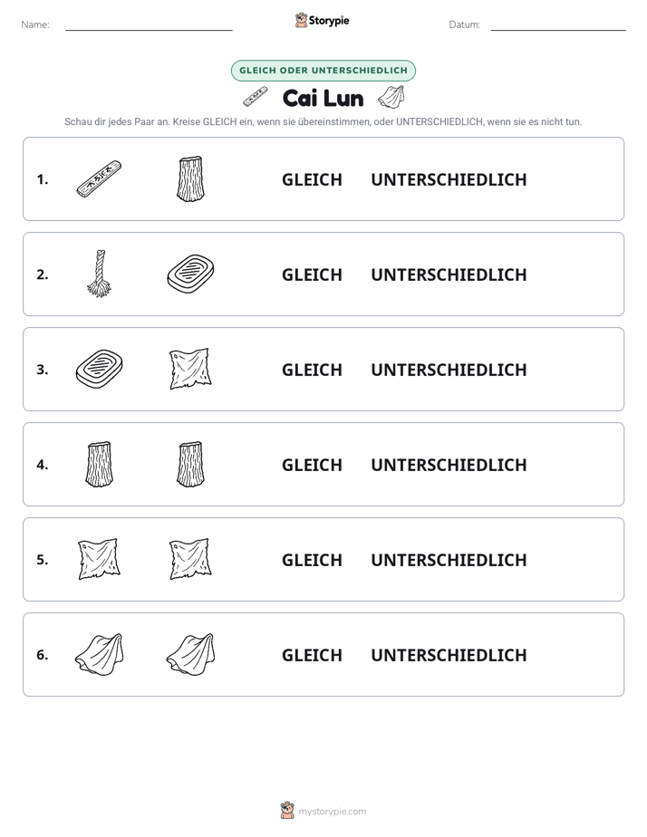Screen dimensions: 647x837
Task: Click the Datum input line
Action: point(558,25)
